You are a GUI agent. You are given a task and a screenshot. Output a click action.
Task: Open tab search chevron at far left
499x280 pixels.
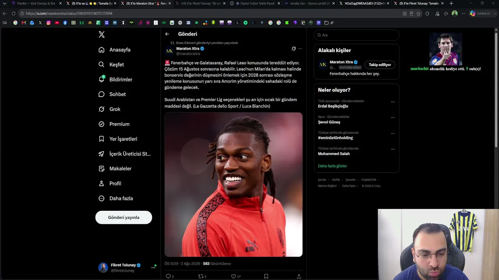[x=5, y=3]
